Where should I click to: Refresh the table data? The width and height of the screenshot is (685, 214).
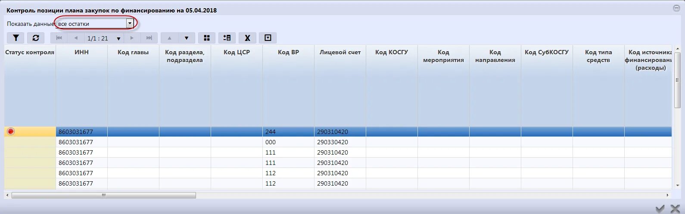36,38
